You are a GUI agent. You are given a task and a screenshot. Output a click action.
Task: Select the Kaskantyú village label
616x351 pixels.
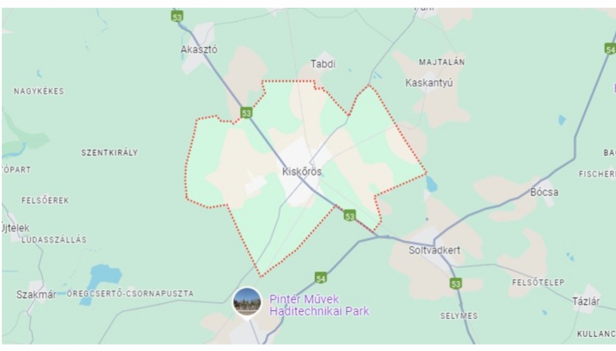click(429, 83)
